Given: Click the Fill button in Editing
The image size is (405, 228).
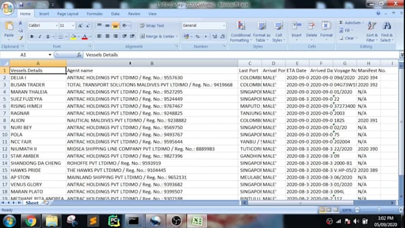Looking at the screenshot, I should coord(345,30).
